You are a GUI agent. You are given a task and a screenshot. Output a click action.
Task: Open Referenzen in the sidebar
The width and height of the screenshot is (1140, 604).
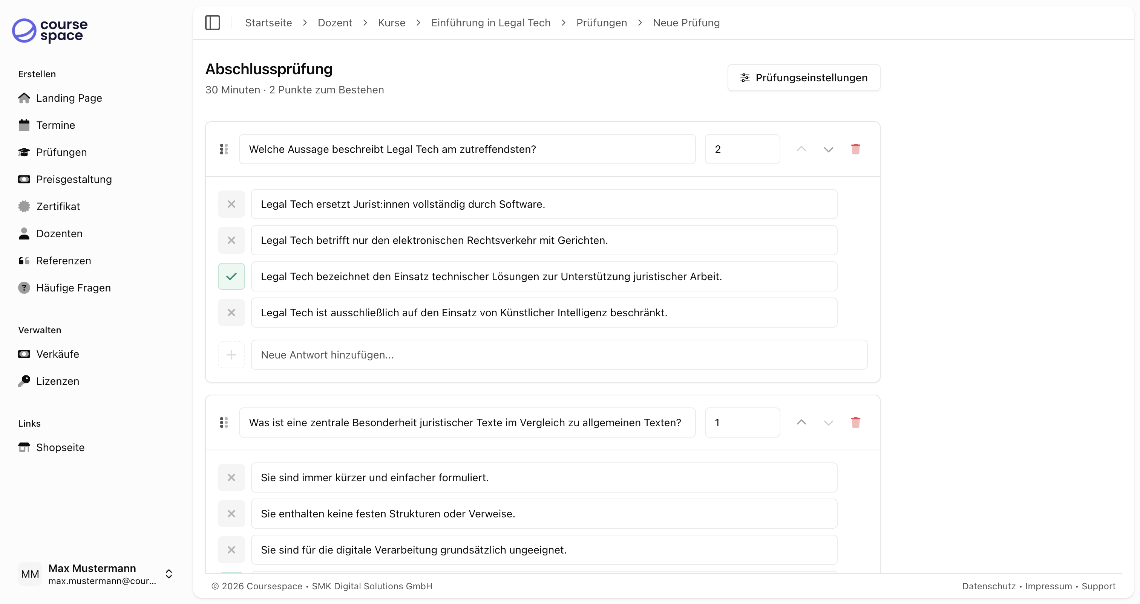click(x=64, y=261)
